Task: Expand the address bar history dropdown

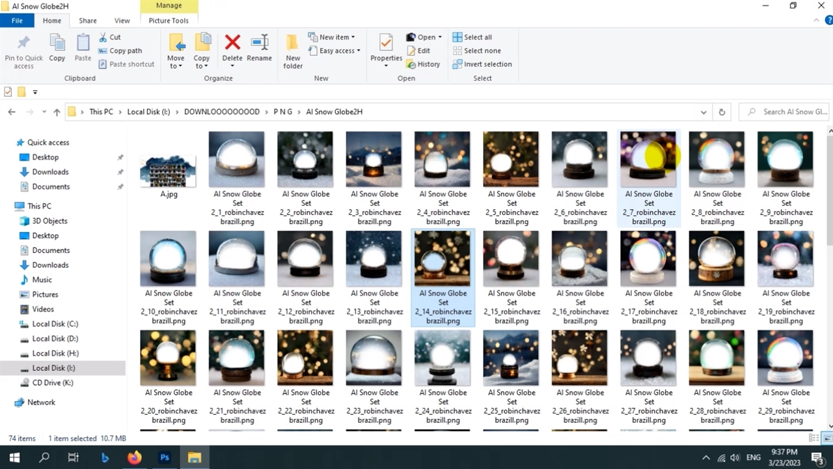Action: click(703, 112)
